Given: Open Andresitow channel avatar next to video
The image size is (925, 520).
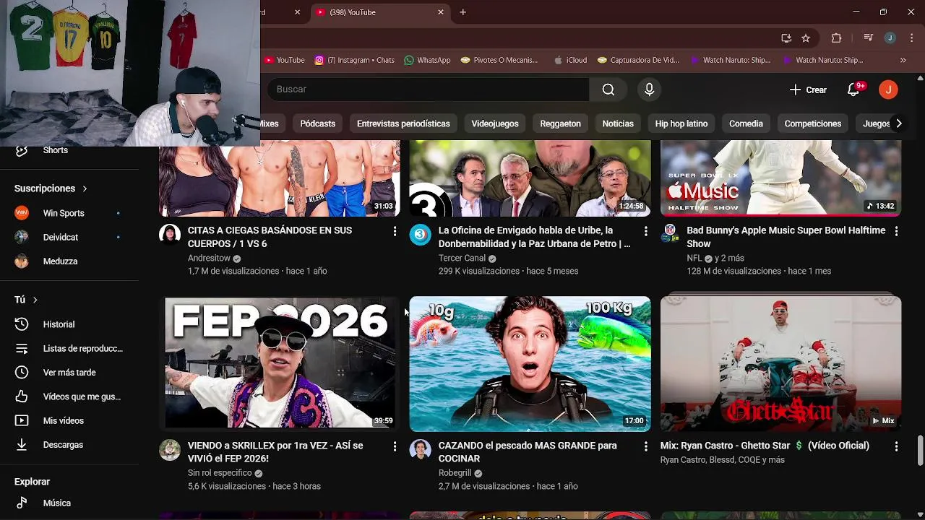Looking at the screenshot, I should [170, 235].
